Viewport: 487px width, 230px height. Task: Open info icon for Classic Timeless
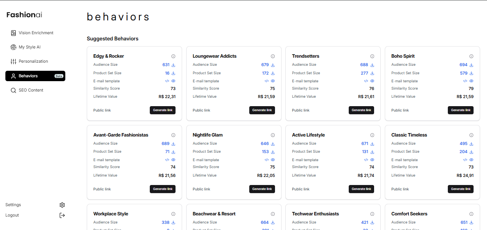point(471,135)
